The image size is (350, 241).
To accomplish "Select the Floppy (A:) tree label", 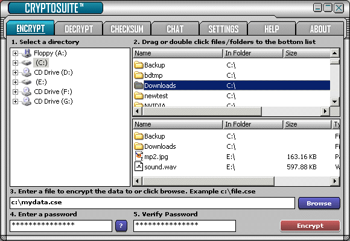I will (x=50, y=53).
